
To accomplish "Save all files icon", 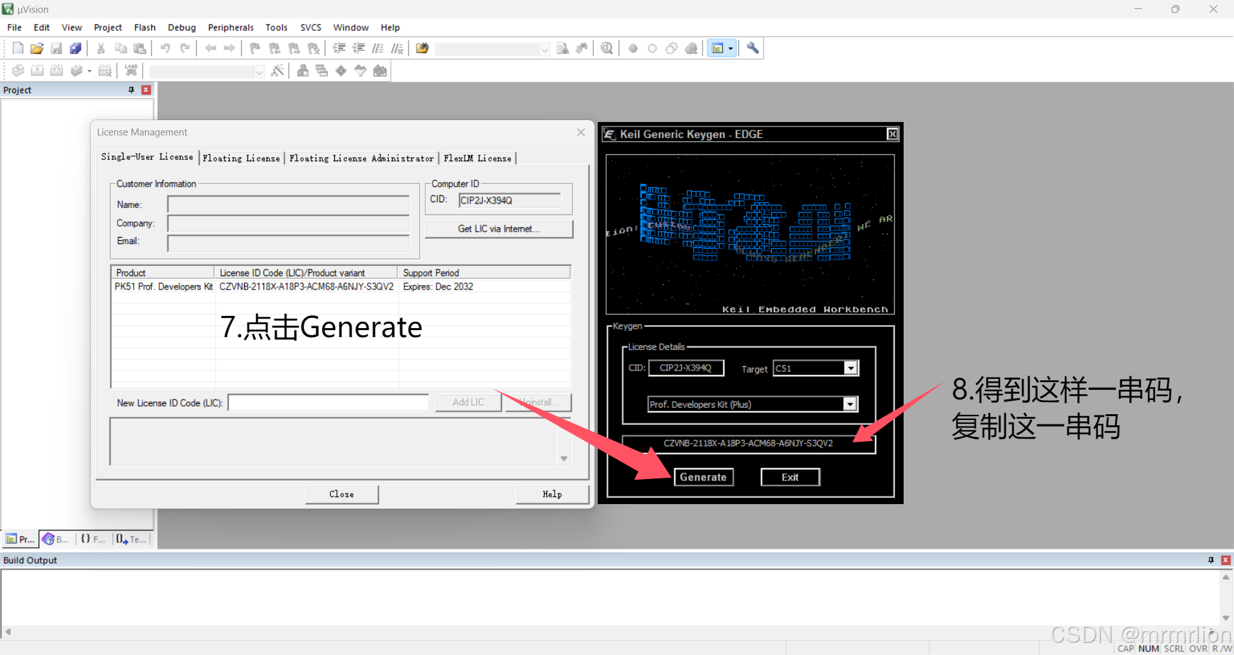I will [x=76, y=48].
